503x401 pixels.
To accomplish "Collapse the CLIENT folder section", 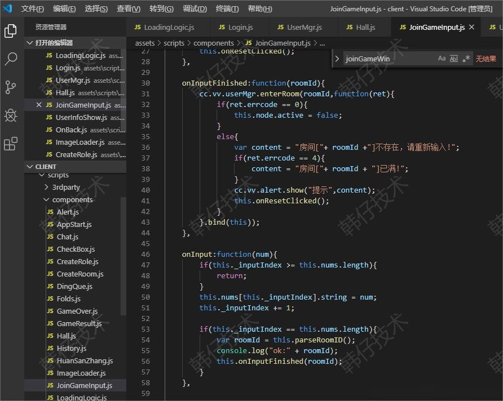I will click(x=29, y=167).
